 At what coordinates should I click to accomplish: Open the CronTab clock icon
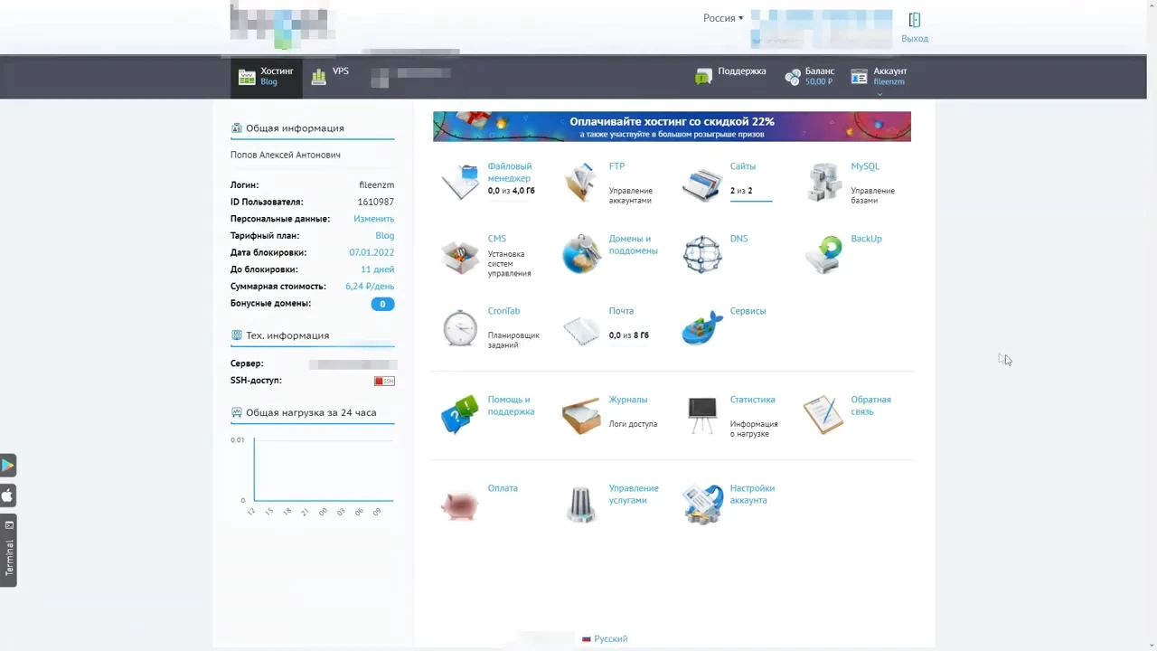pyautogui.click(x=460, y=328)
